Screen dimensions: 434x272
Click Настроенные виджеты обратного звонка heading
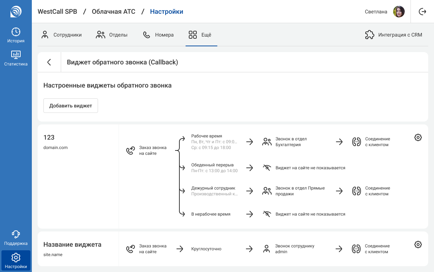click(107, 85)
